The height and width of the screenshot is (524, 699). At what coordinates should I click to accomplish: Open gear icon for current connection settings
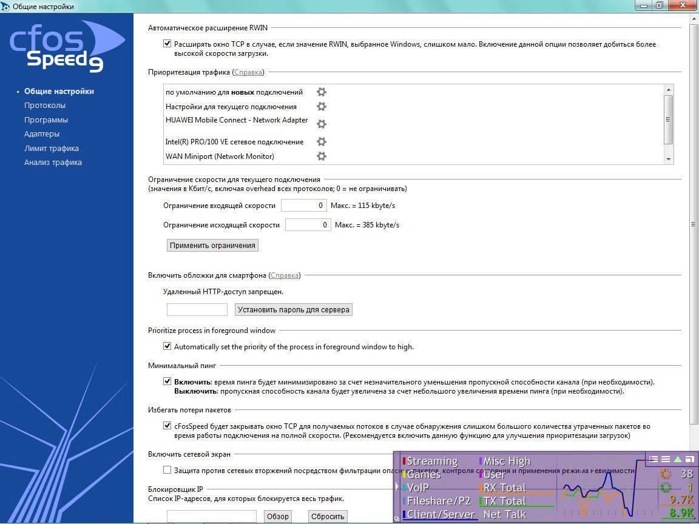pos(322,107)
